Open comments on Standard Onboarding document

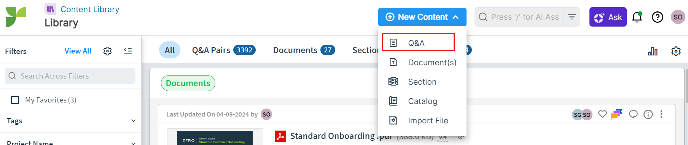click(633, 114)
